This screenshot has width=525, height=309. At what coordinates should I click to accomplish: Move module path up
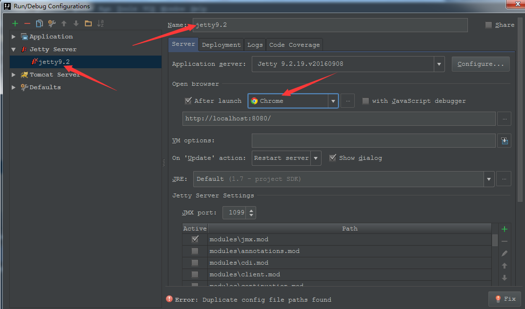click(504, 266)
